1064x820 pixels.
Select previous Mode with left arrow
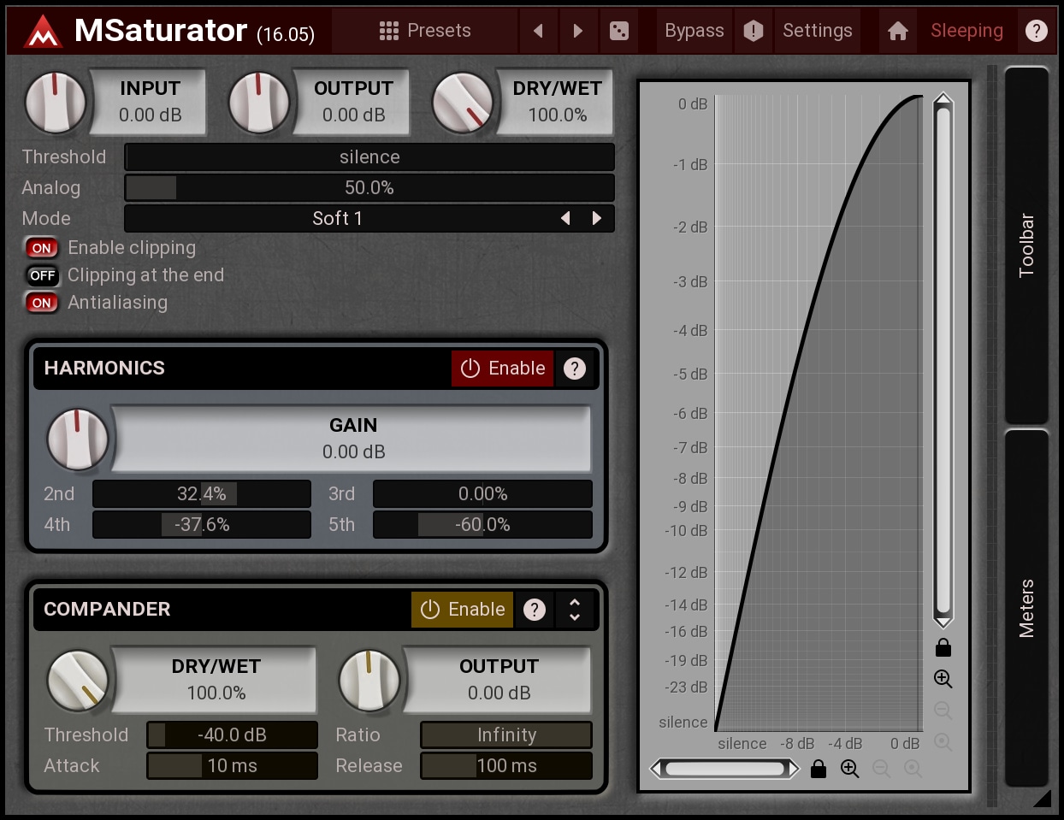click(x=565, y=218)
